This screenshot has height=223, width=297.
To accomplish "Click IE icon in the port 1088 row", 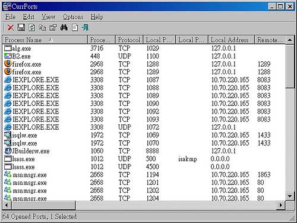I will pos(8,87).
